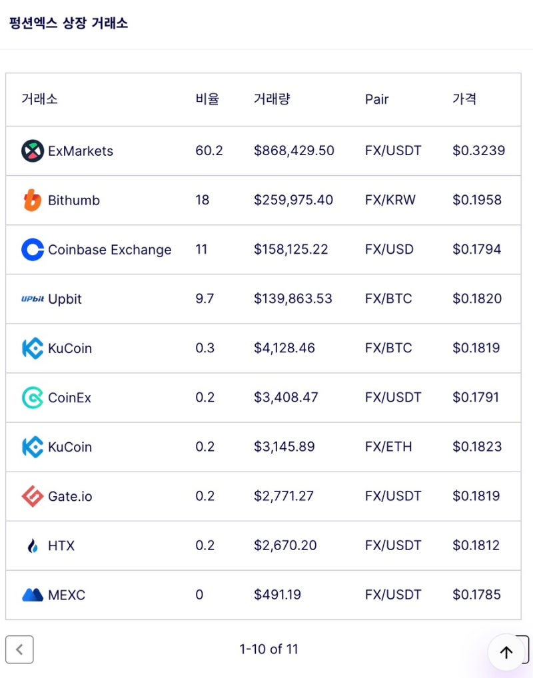This screenshot has width=533, height=678.
Task: Go to the previous page arrow
Action: tap(19, 649)
